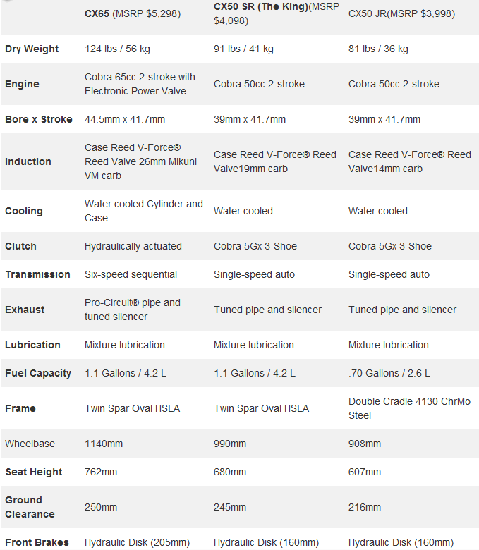The image size is (479, 550).
Task: Click the Front Brakes row label
Action: 37,542
